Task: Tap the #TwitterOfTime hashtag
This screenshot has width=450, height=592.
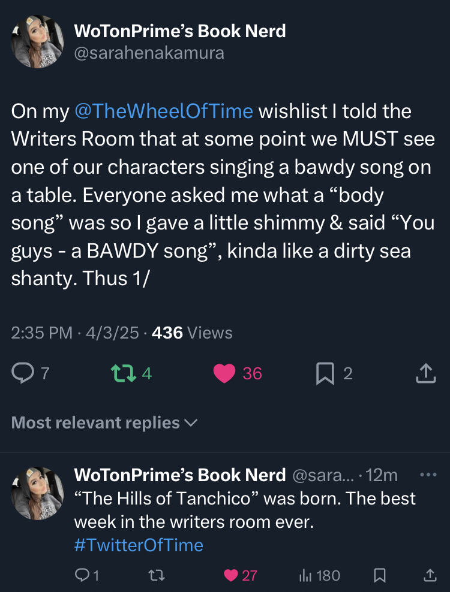Action: click(139, 545)
